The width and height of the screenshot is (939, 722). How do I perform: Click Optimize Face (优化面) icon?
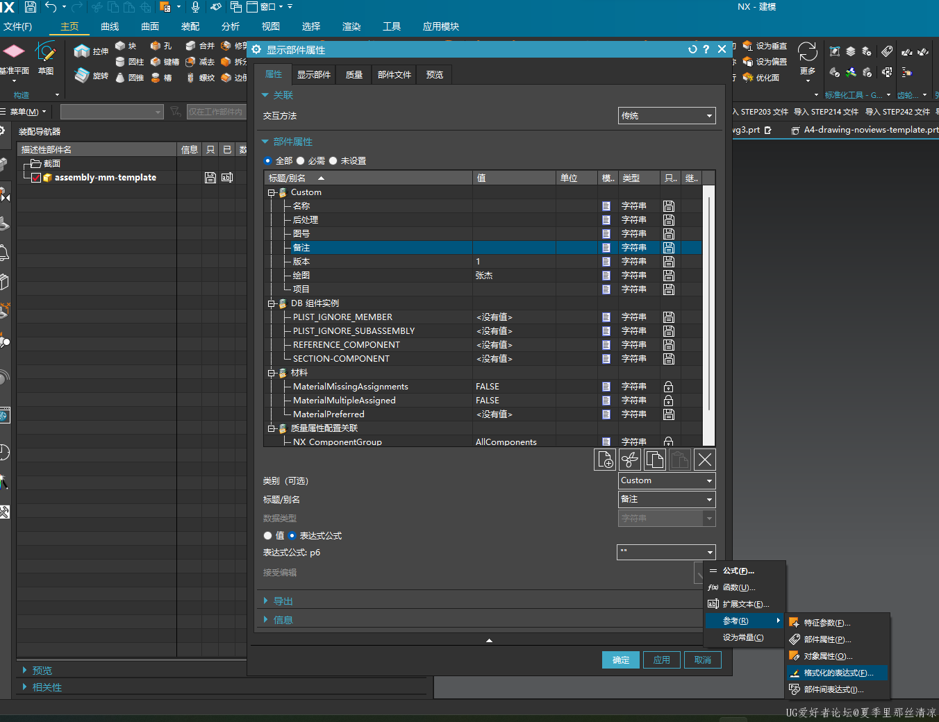point(748,78)
